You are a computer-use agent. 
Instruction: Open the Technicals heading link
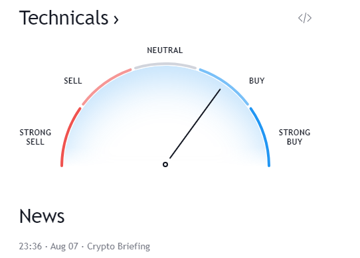click(x=68, y=18)
